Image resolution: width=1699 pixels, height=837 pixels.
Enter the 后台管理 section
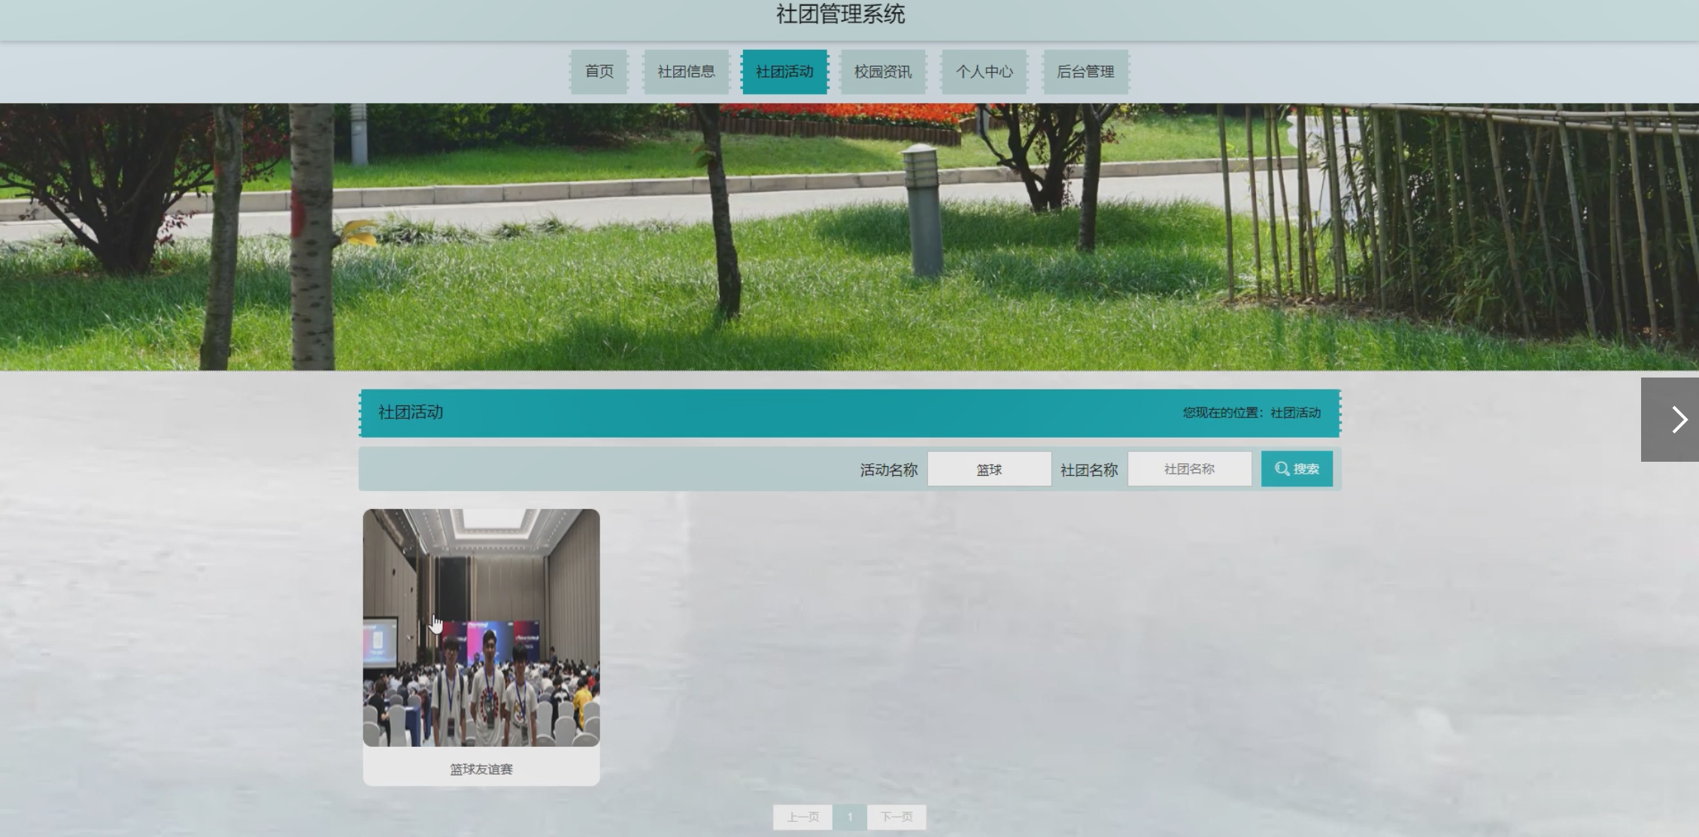coord(1085,72)
